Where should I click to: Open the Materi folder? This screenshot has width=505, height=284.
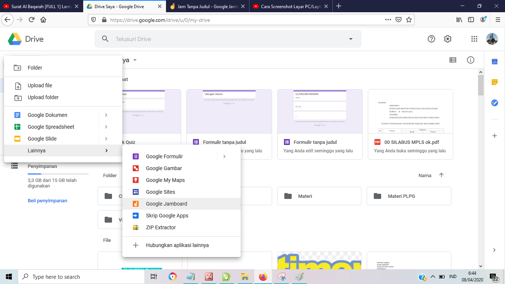(319, 196)
